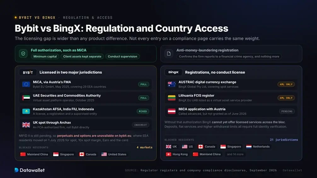
Task: Click the FULL badge on UAE row
Action: [x=144, y=98]
